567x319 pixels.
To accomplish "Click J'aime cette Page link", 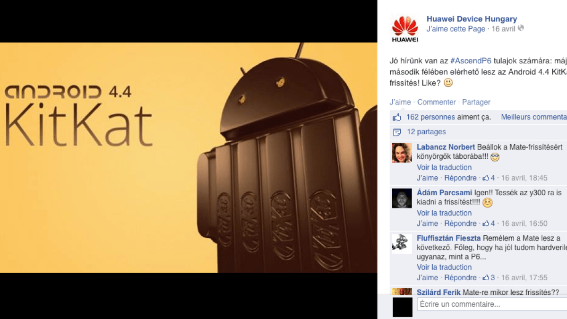I will click(455, 29).
